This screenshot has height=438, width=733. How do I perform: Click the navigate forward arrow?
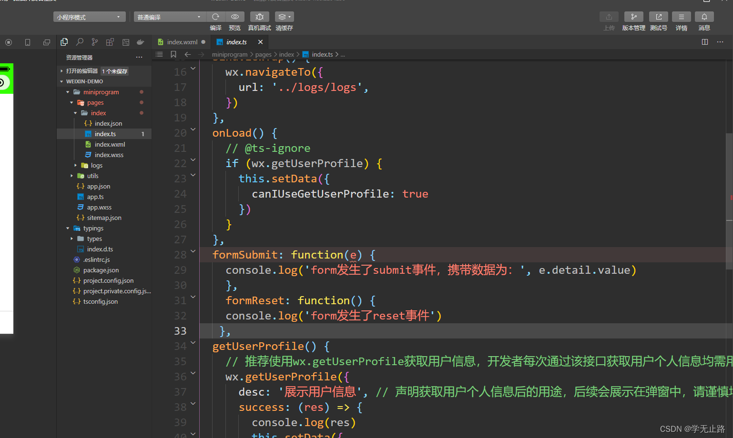pos(202,54)
